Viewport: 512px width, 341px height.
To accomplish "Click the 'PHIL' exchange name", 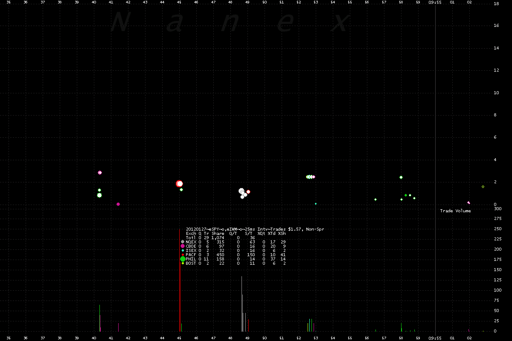I will click(x=191, y=259).
